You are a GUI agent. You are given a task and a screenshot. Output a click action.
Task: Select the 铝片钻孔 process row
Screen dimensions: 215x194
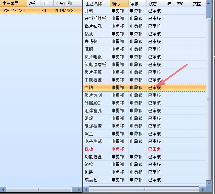(145, 26)
